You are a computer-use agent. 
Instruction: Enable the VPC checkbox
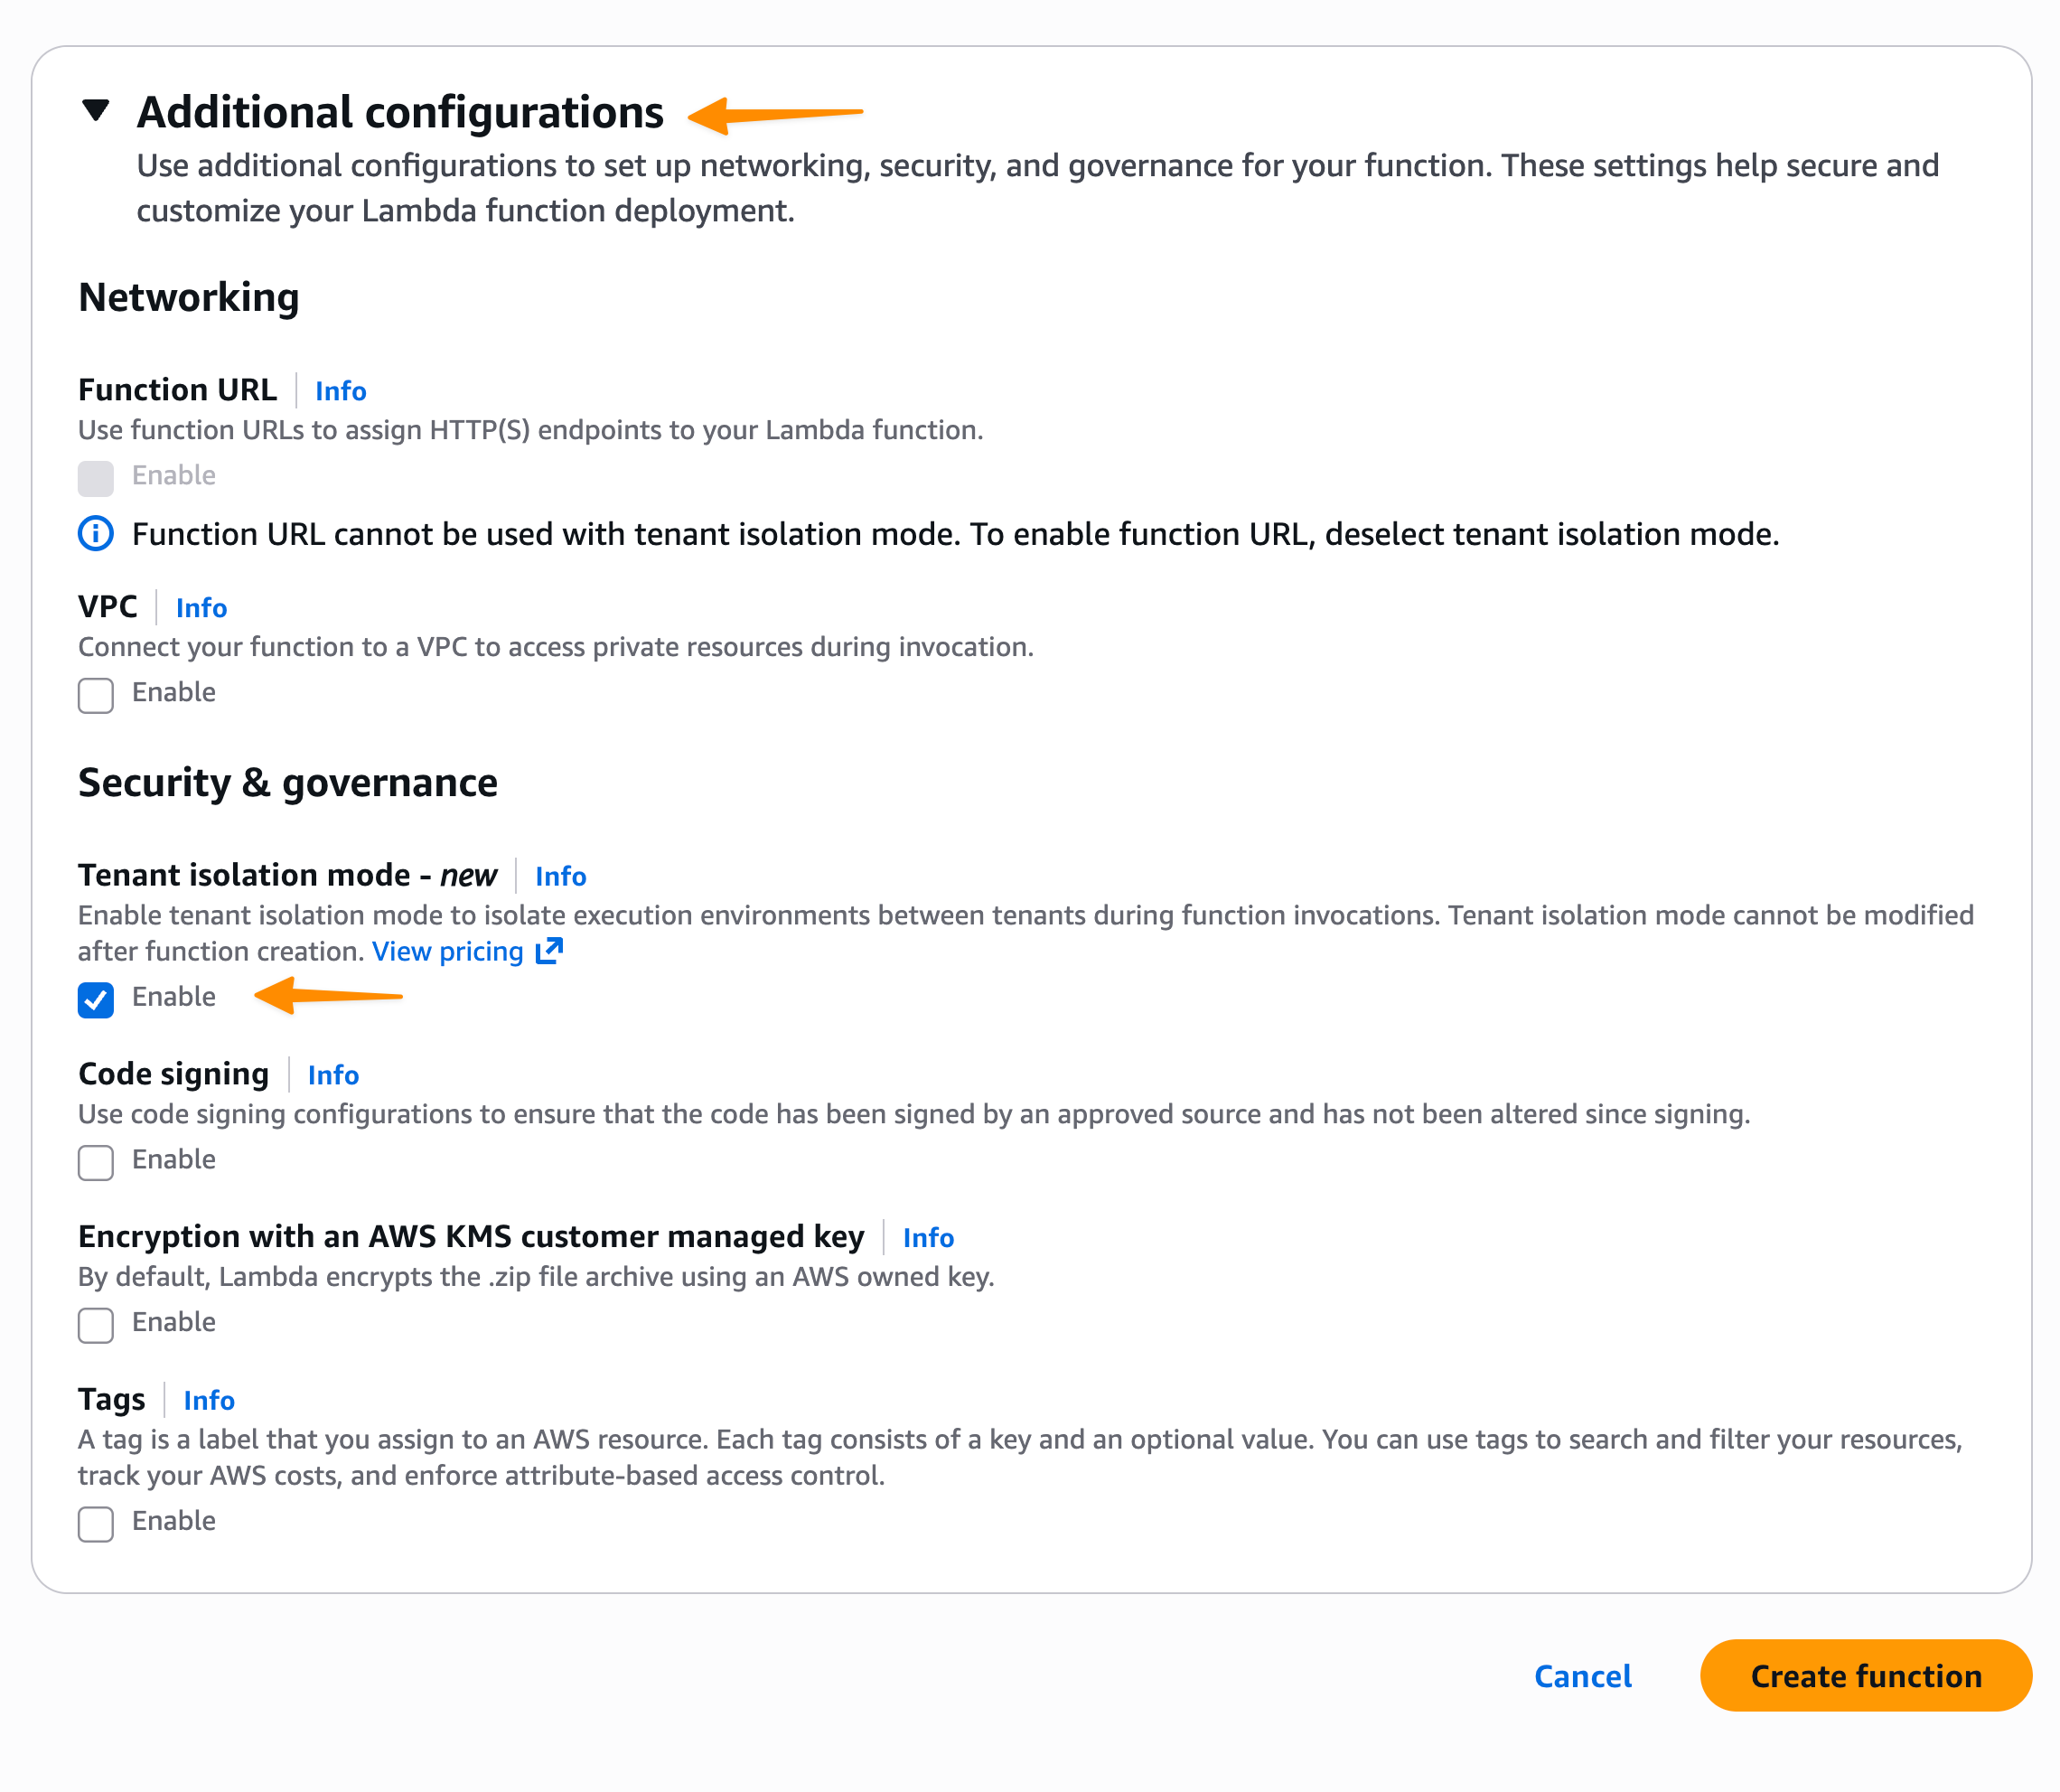(96, 695)
